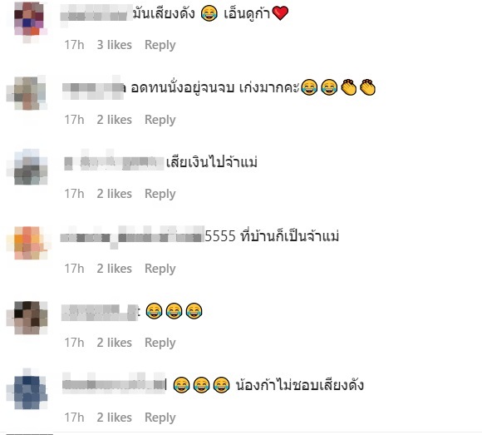
Task: Open 2 likes count under 5555 comment
Action: tap(115, 269)
